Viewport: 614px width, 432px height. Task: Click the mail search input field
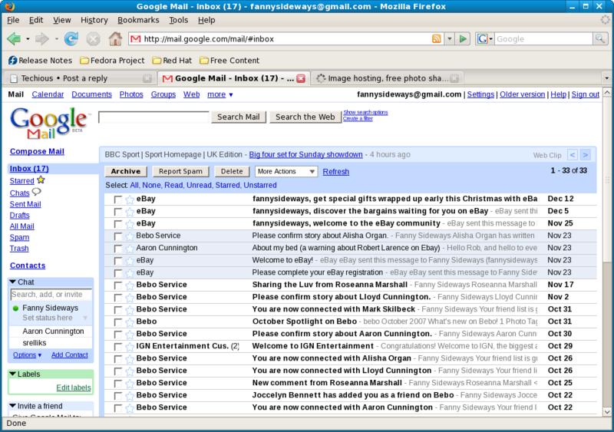click(x=154, y=117)
